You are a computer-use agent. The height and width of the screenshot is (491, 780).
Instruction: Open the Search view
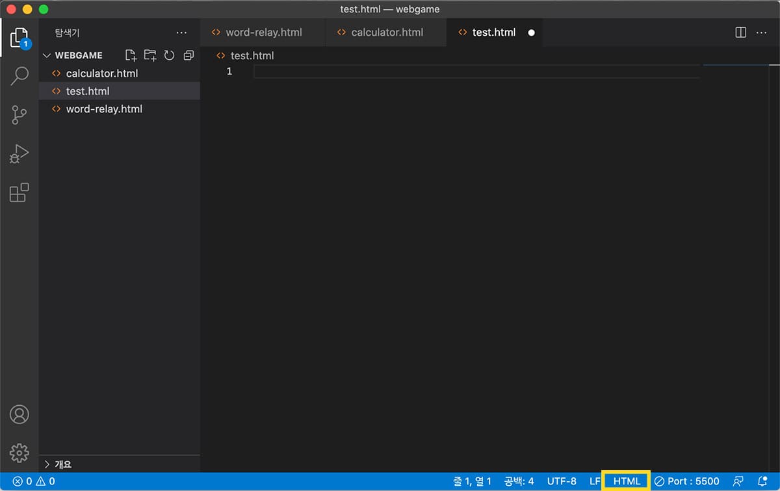(19, 76)
